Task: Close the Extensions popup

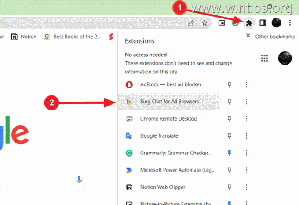Action: (248, 36)
